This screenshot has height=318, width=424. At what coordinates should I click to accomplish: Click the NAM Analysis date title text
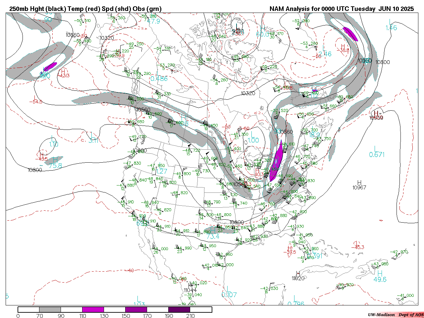[x=342, y=9]
